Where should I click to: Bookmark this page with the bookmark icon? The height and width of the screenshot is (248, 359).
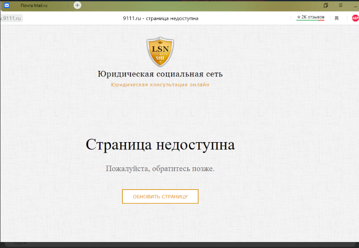[337, 18]
